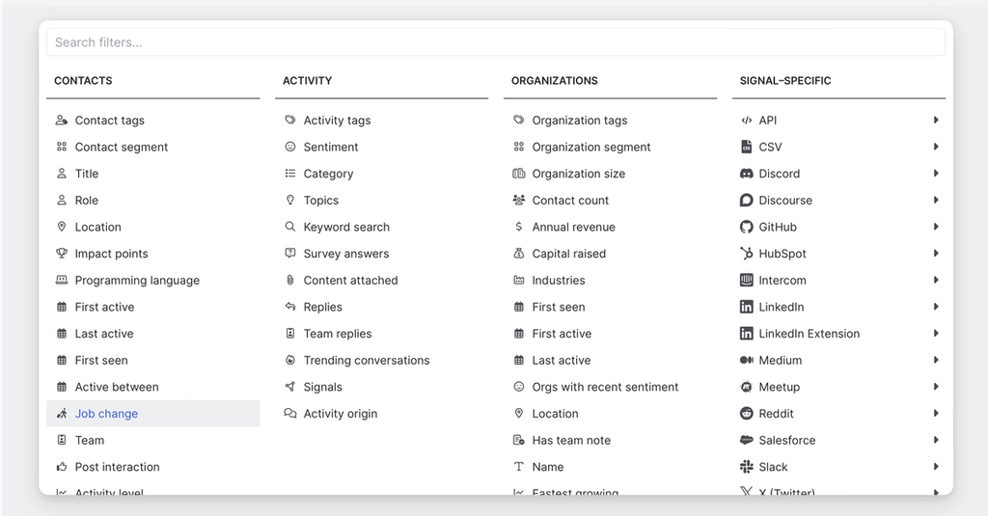Expand the Slack submenu arrow
Viewport: 988px width, 516px height.
(x=936, y=467)
